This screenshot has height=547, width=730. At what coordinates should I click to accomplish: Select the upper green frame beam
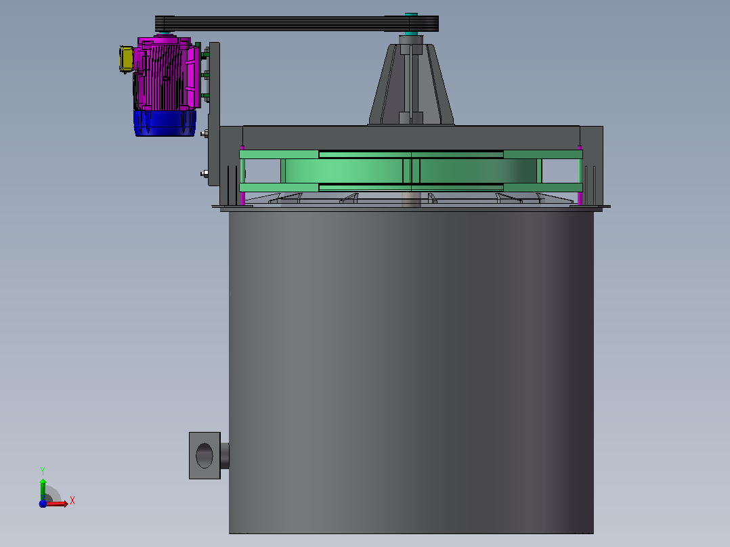click(x=411, y=154)
